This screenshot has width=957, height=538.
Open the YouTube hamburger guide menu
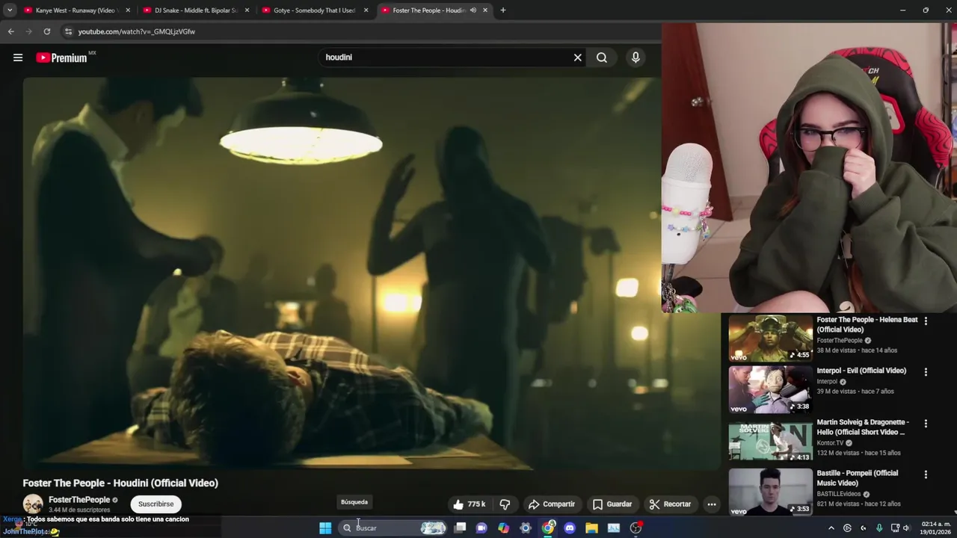18,58
